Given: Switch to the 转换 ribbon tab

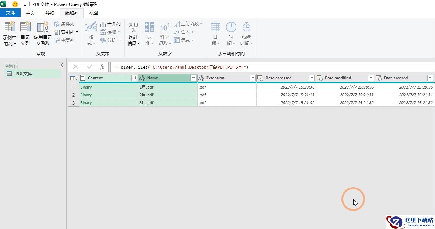Looking at the screenshot, I should pyautogui.click(x=50, y=13).
